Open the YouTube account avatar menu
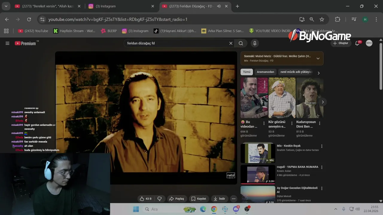 (369, 43)
